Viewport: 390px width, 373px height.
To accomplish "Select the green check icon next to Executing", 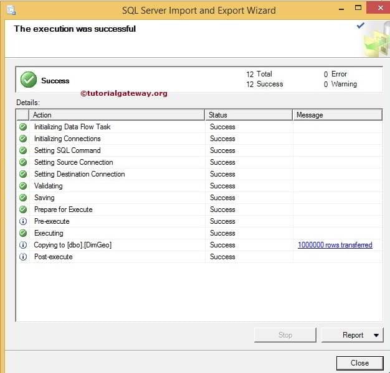I will 23,233.
